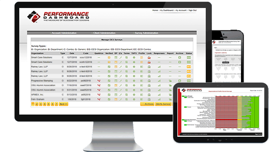Open Qualtrics icon for APMEX, Inc. row
The height and width of the screenshot is (152, 269).
(99, 95)
